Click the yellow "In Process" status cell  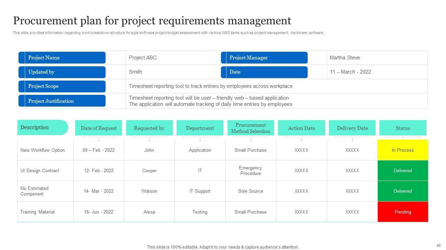coord(403,150)
